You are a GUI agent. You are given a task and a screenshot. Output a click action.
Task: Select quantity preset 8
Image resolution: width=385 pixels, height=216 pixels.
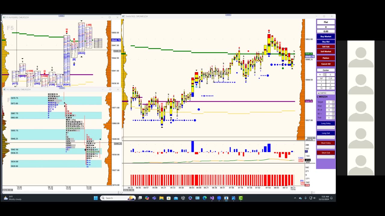(x=330, y=85)
